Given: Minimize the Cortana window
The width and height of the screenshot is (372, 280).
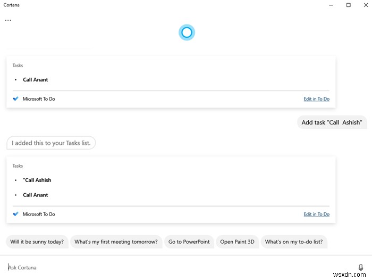Looking at the screenshot, I should pos(331,5).
